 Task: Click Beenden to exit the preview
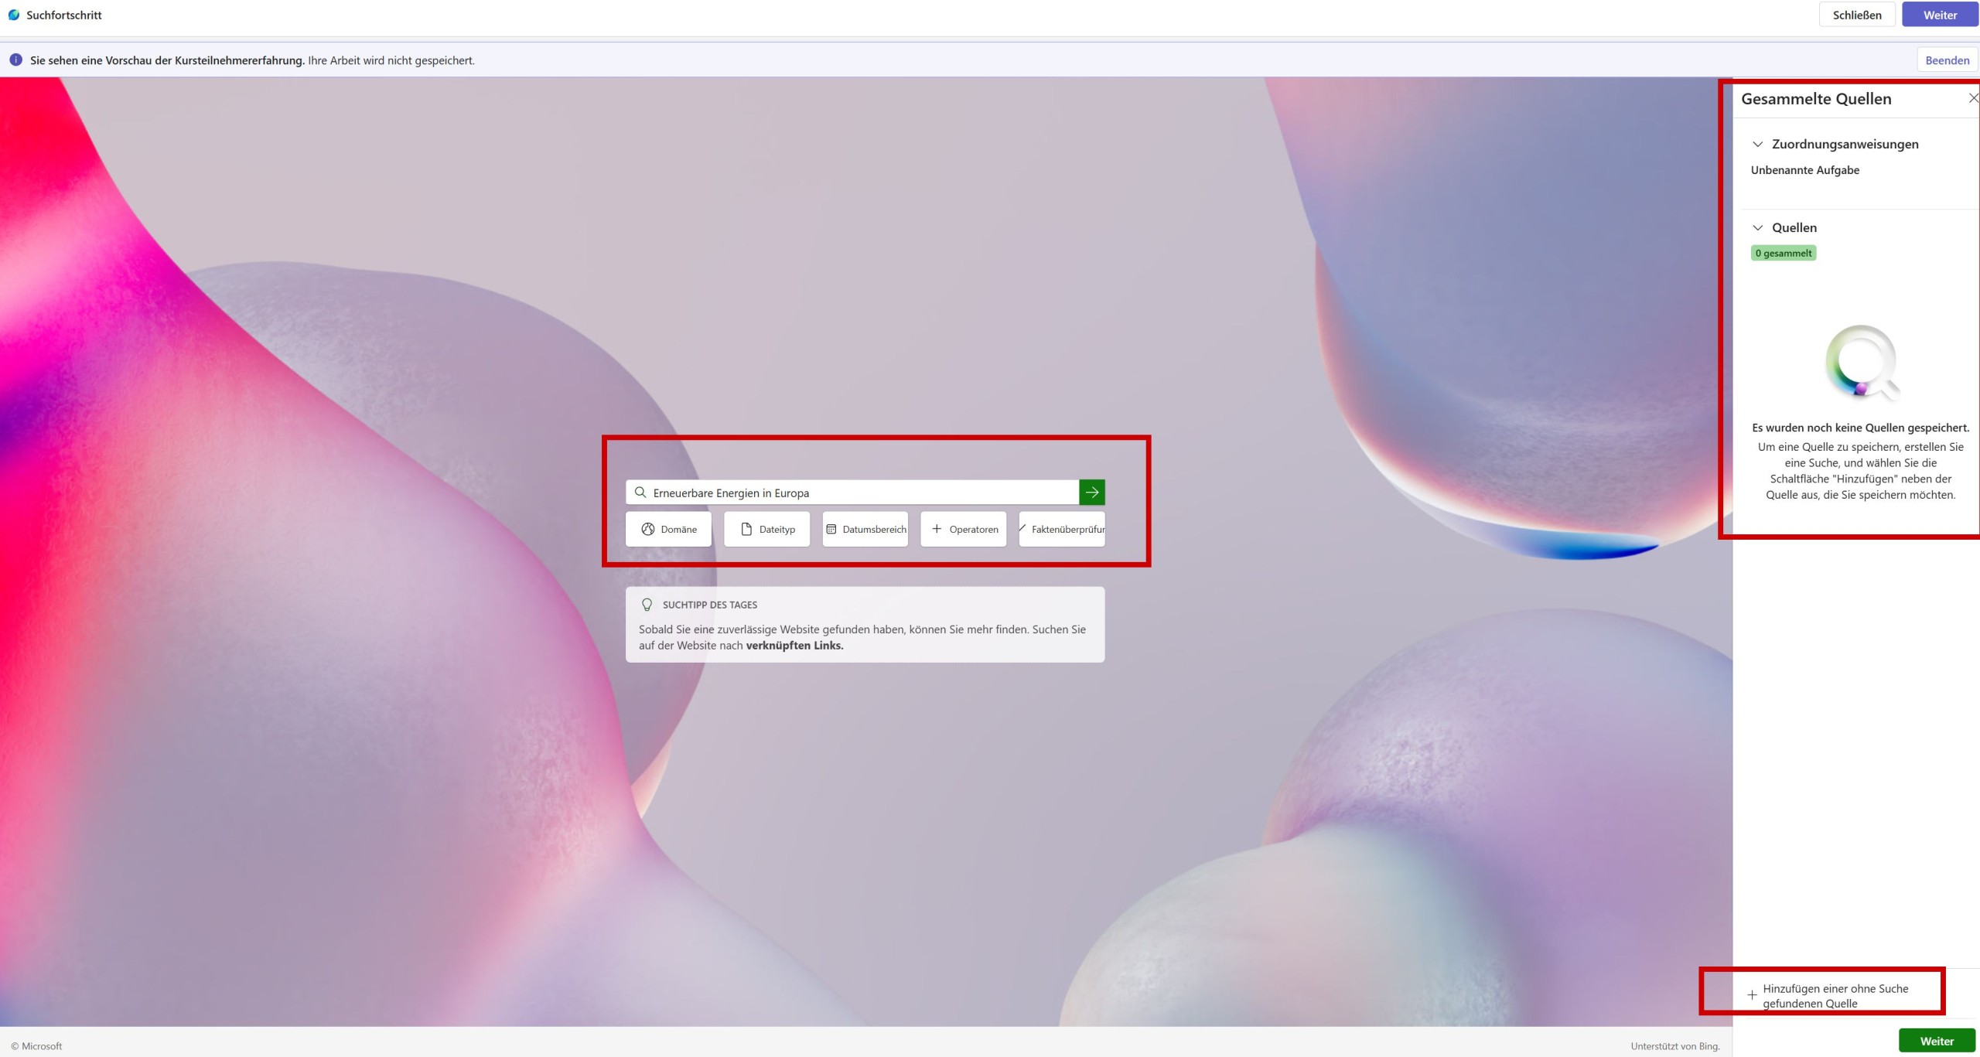1947,60
